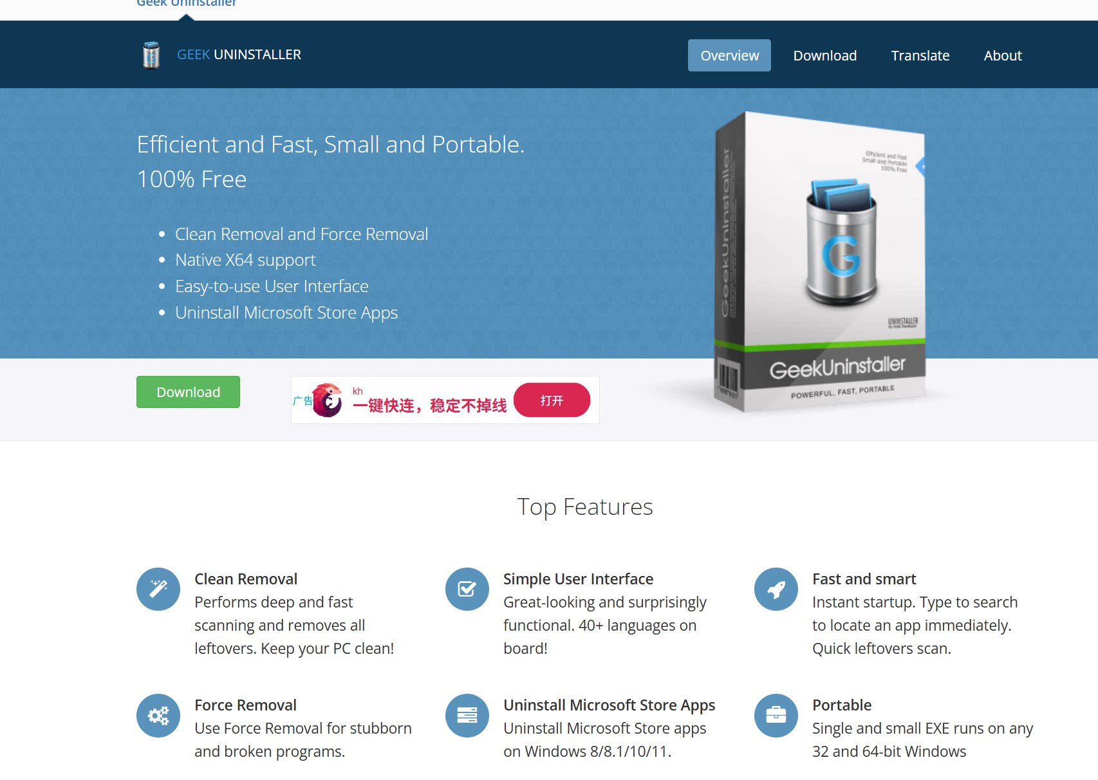Click the ad banner text 一键快连
Viewport: 1098px width, 780px height.
(x=384, y=405)
